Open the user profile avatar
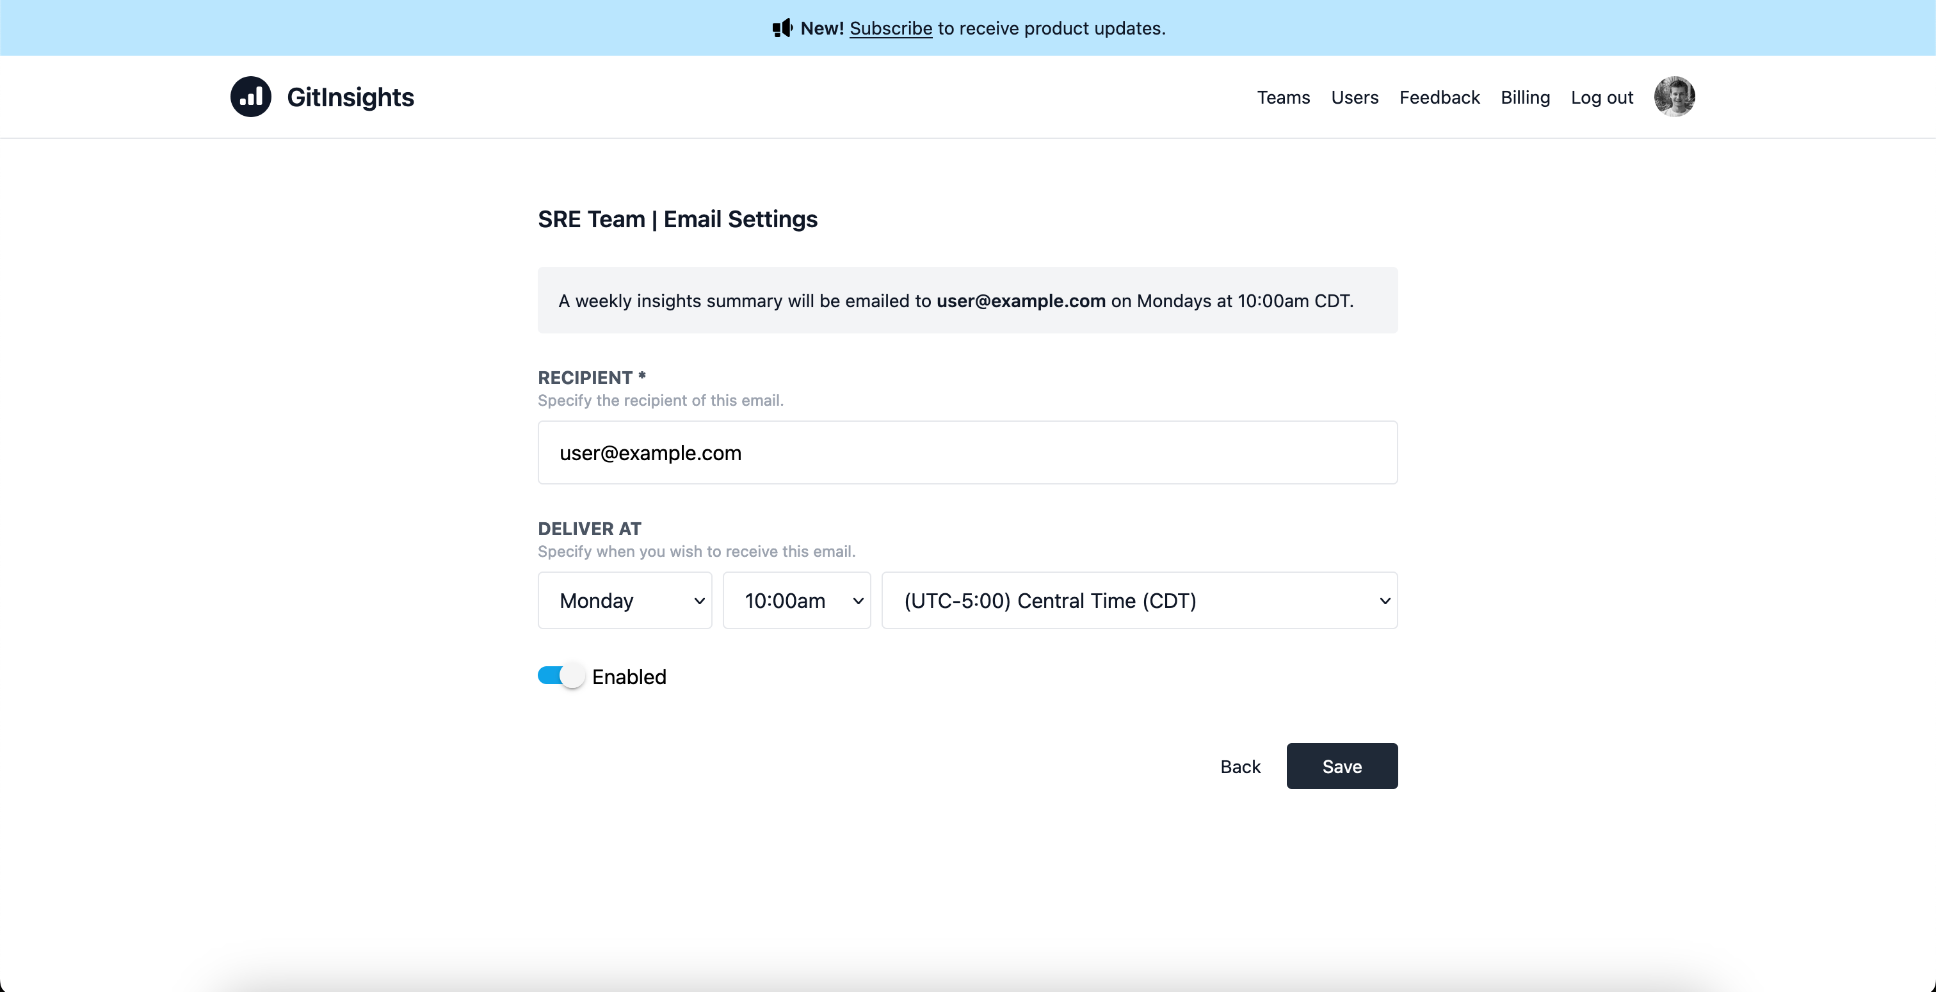The height and width of the screenshot is (992, 1936). [x=1674, y=97]
